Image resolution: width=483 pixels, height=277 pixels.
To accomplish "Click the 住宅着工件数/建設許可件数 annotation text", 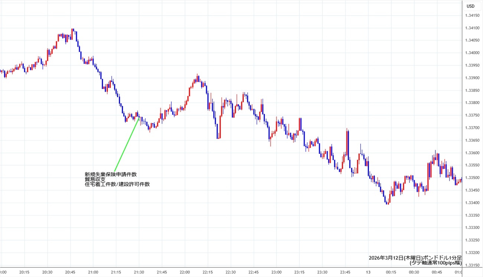I will 117,184.
